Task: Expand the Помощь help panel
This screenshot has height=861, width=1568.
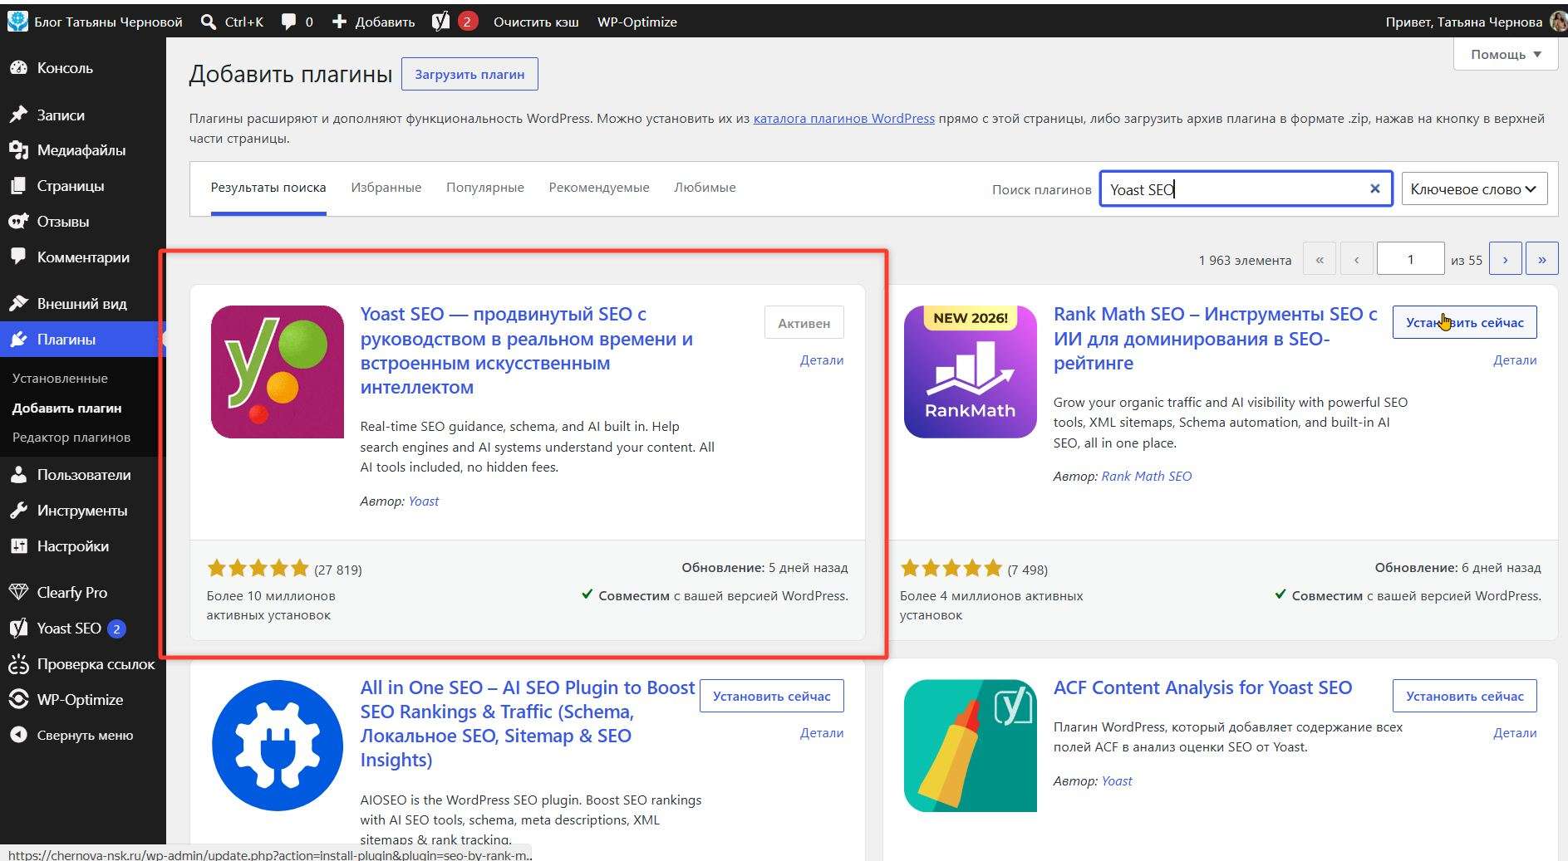Action: 1506,54
